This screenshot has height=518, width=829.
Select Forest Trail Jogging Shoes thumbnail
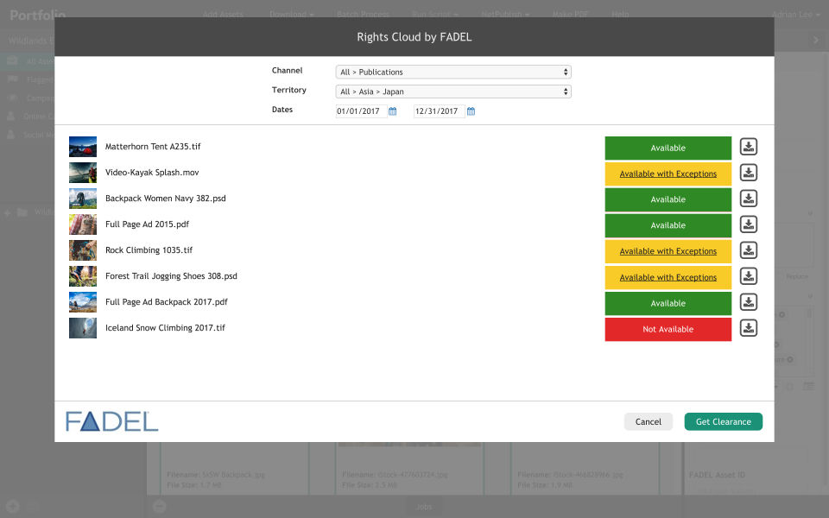[83, 276]
